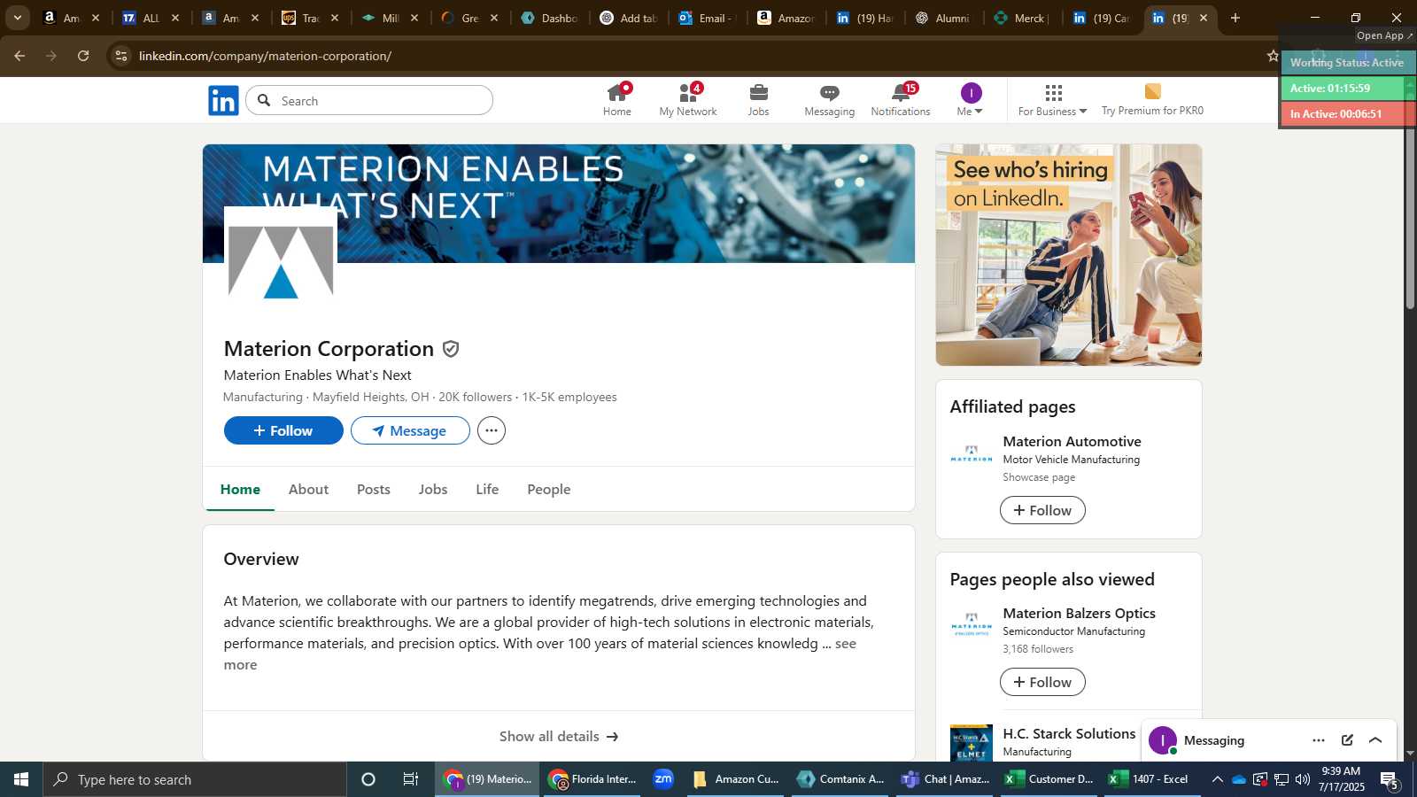The width and height of the screenshot is (1417, 797).
Task: Switch to the Alumni browser tab
Action: pos(943,18)
